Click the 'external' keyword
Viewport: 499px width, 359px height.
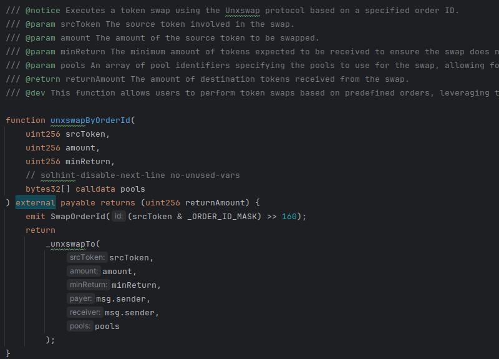(35, 203)
